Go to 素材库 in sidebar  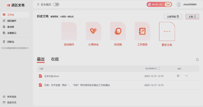click(11, 27)
